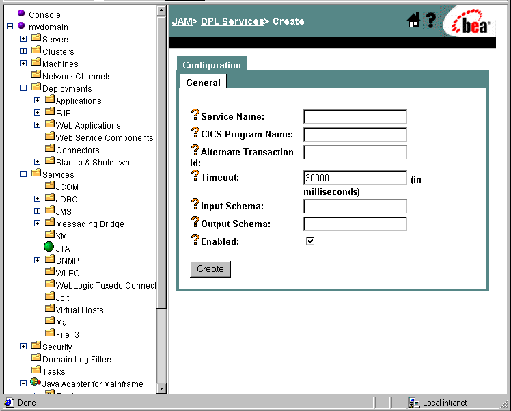The image size is (511, 411).
Task: Click the green JTA icon
Action: click(x=49, y=247)
